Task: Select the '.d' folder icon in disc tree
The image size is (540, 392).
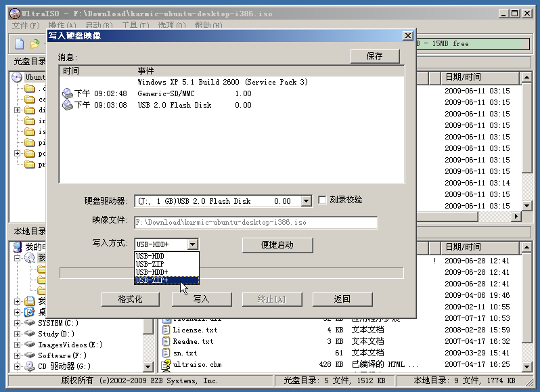Action: [30, 89]
